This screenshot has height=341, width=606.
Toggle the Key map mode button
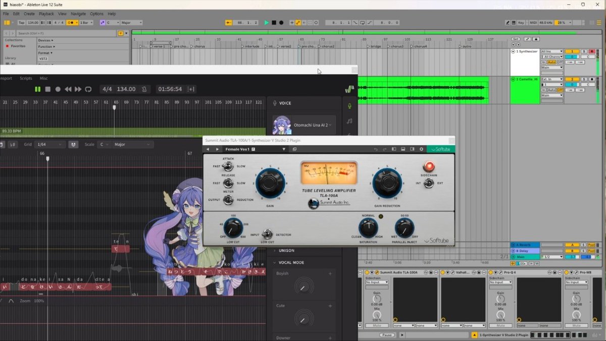point(521,23)
